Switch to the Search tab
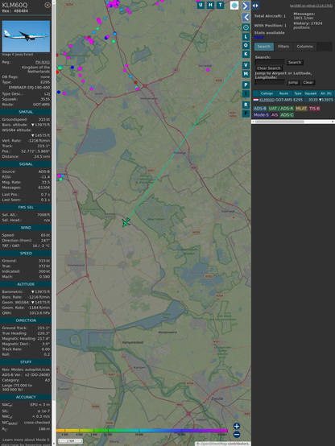 tap(264, 47)
